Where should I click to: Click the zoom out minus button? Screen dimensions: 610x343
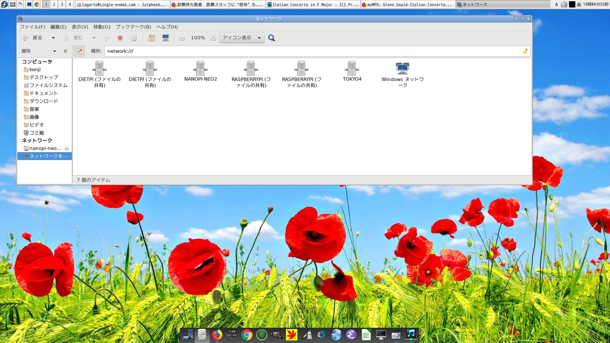[x=182, y=38]
